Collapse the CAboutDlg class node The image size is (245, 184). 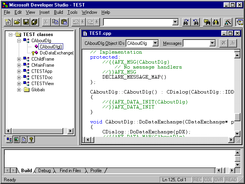[19, 41]
